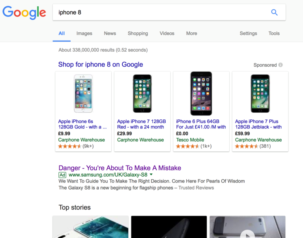303x238 pixels.
Task: Open the Videos tab
Action: (x=167, y=33)
